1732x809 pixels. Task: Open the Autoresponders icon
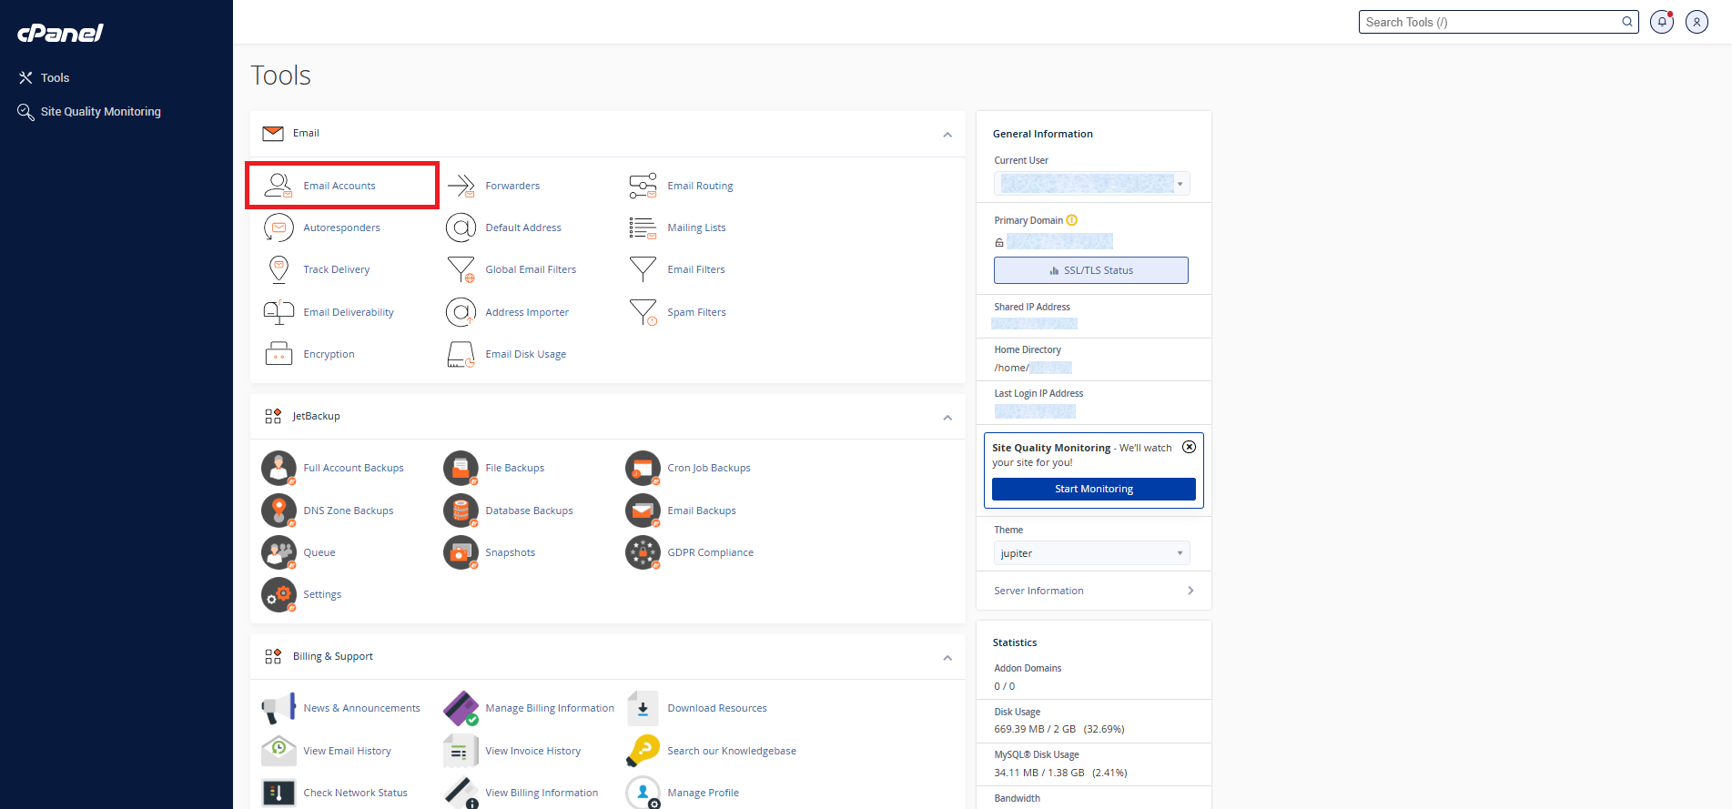coord(279,228)
